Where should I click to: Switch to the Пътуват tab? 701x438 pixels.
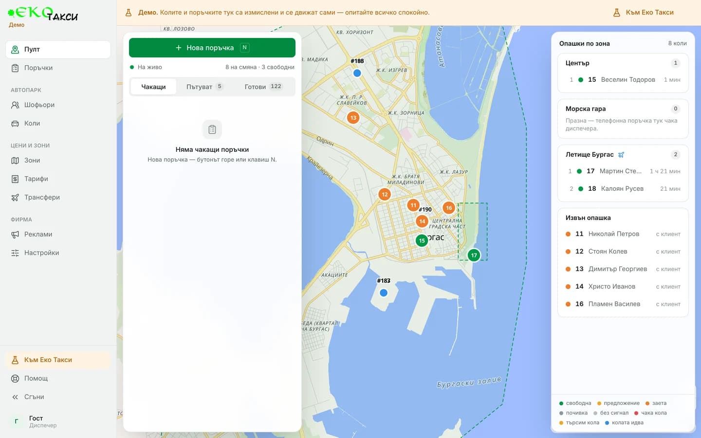tap(204, 87)
